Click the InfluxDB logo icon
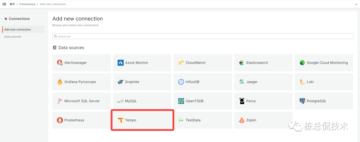The image size is (360, 142). click(x=181, y=82)
